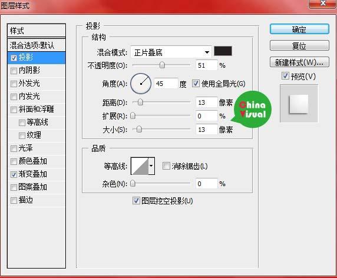This screenshot has width=337, height=278.
Task: Click the opacity value field showing 51
Action: (x=206, y=65)
